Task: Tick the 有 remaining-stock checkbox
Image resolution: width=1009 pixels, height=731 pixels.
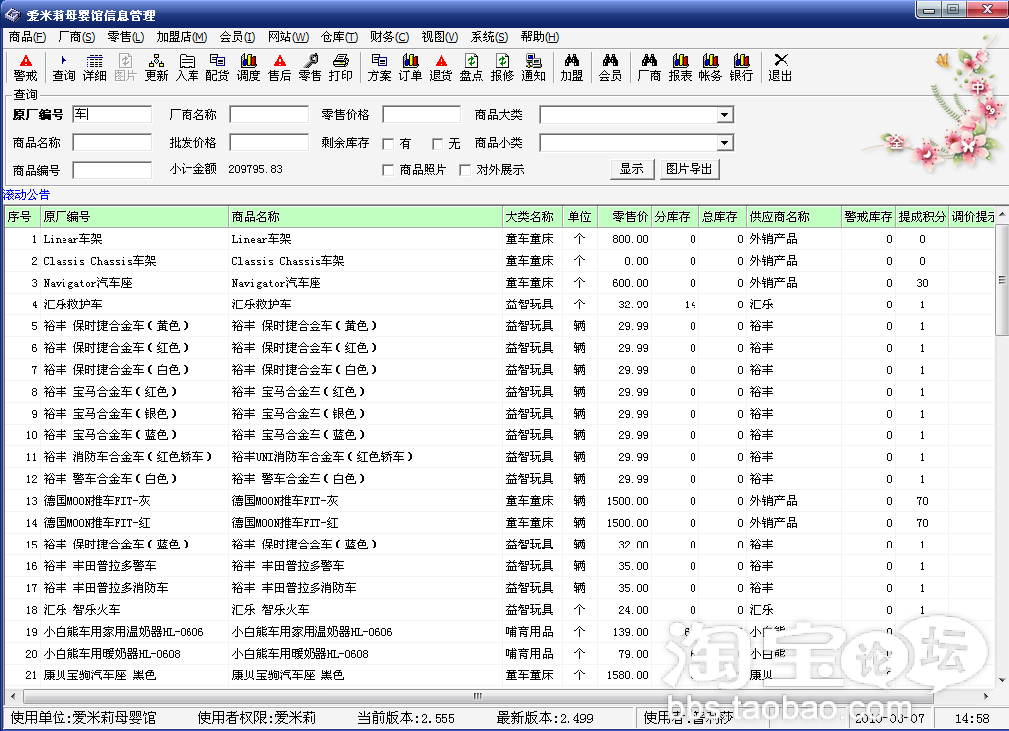Action: point(389,144)
